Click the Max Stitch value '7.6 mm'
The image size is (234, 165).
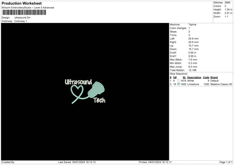click(193, 60)
